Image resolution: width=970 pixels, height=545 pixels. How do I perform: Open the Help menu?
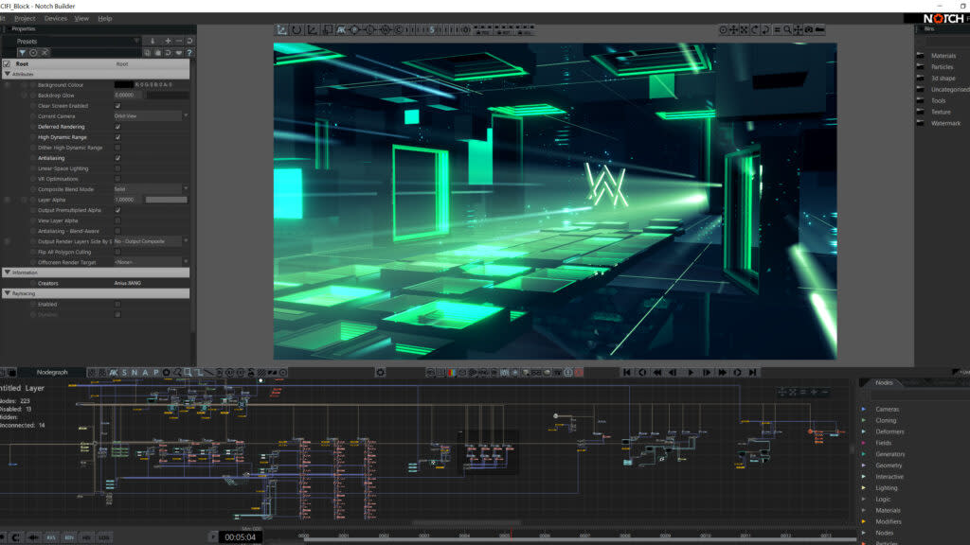[105, 19]
